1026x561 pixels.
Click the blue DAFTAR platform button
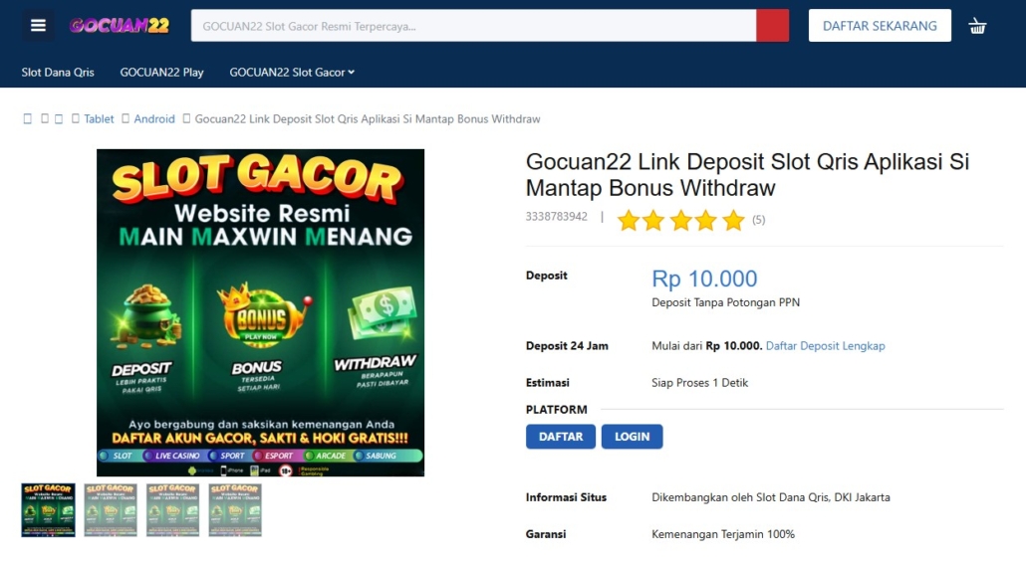click(x=560, y=437)
